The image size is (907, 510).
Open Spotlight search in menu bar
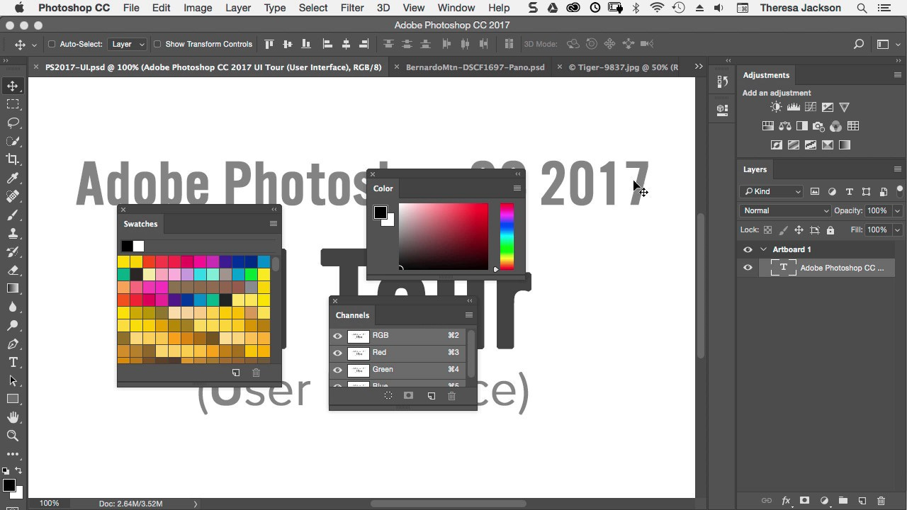[862, 8]
